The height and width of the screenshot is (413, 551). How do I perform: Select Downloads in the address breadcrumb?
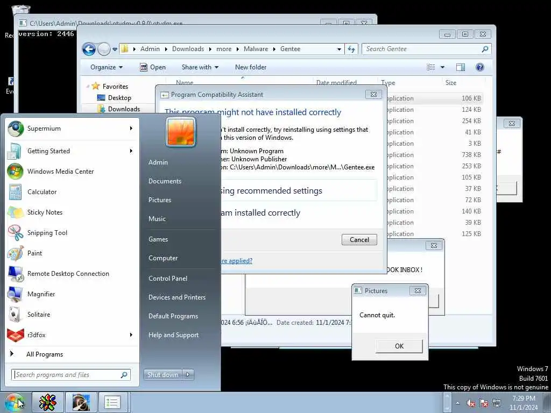188,49
